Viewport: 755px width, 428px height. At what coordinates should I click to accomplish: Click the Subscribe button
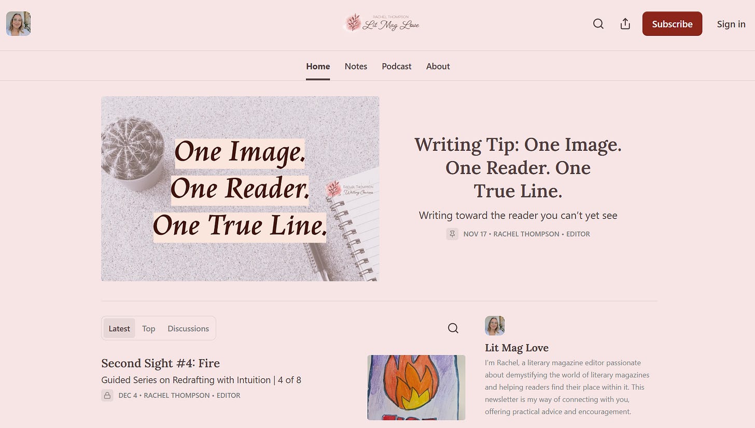point(672,24)
